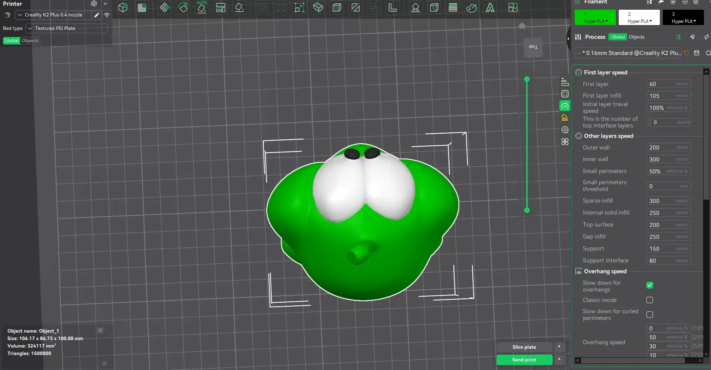This screenshot has height=370, width=711.
Task: Click the Add plate icon
Action: click(142, 7)
